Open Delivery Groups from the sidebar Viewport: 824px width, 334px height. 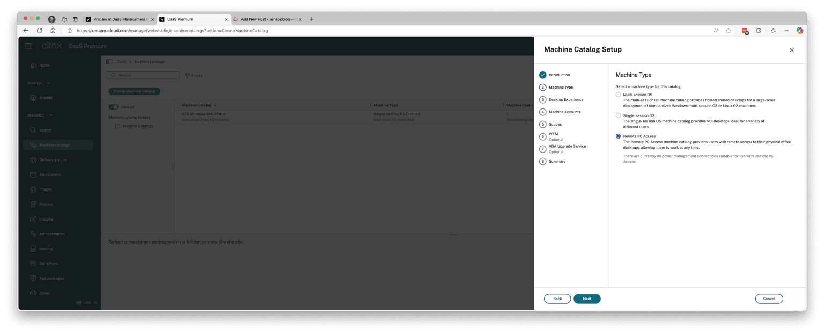[x=51, y=159]
